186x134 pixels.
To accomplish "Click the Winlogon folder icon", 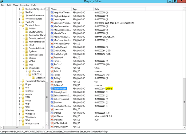I will tap(23, 113).
